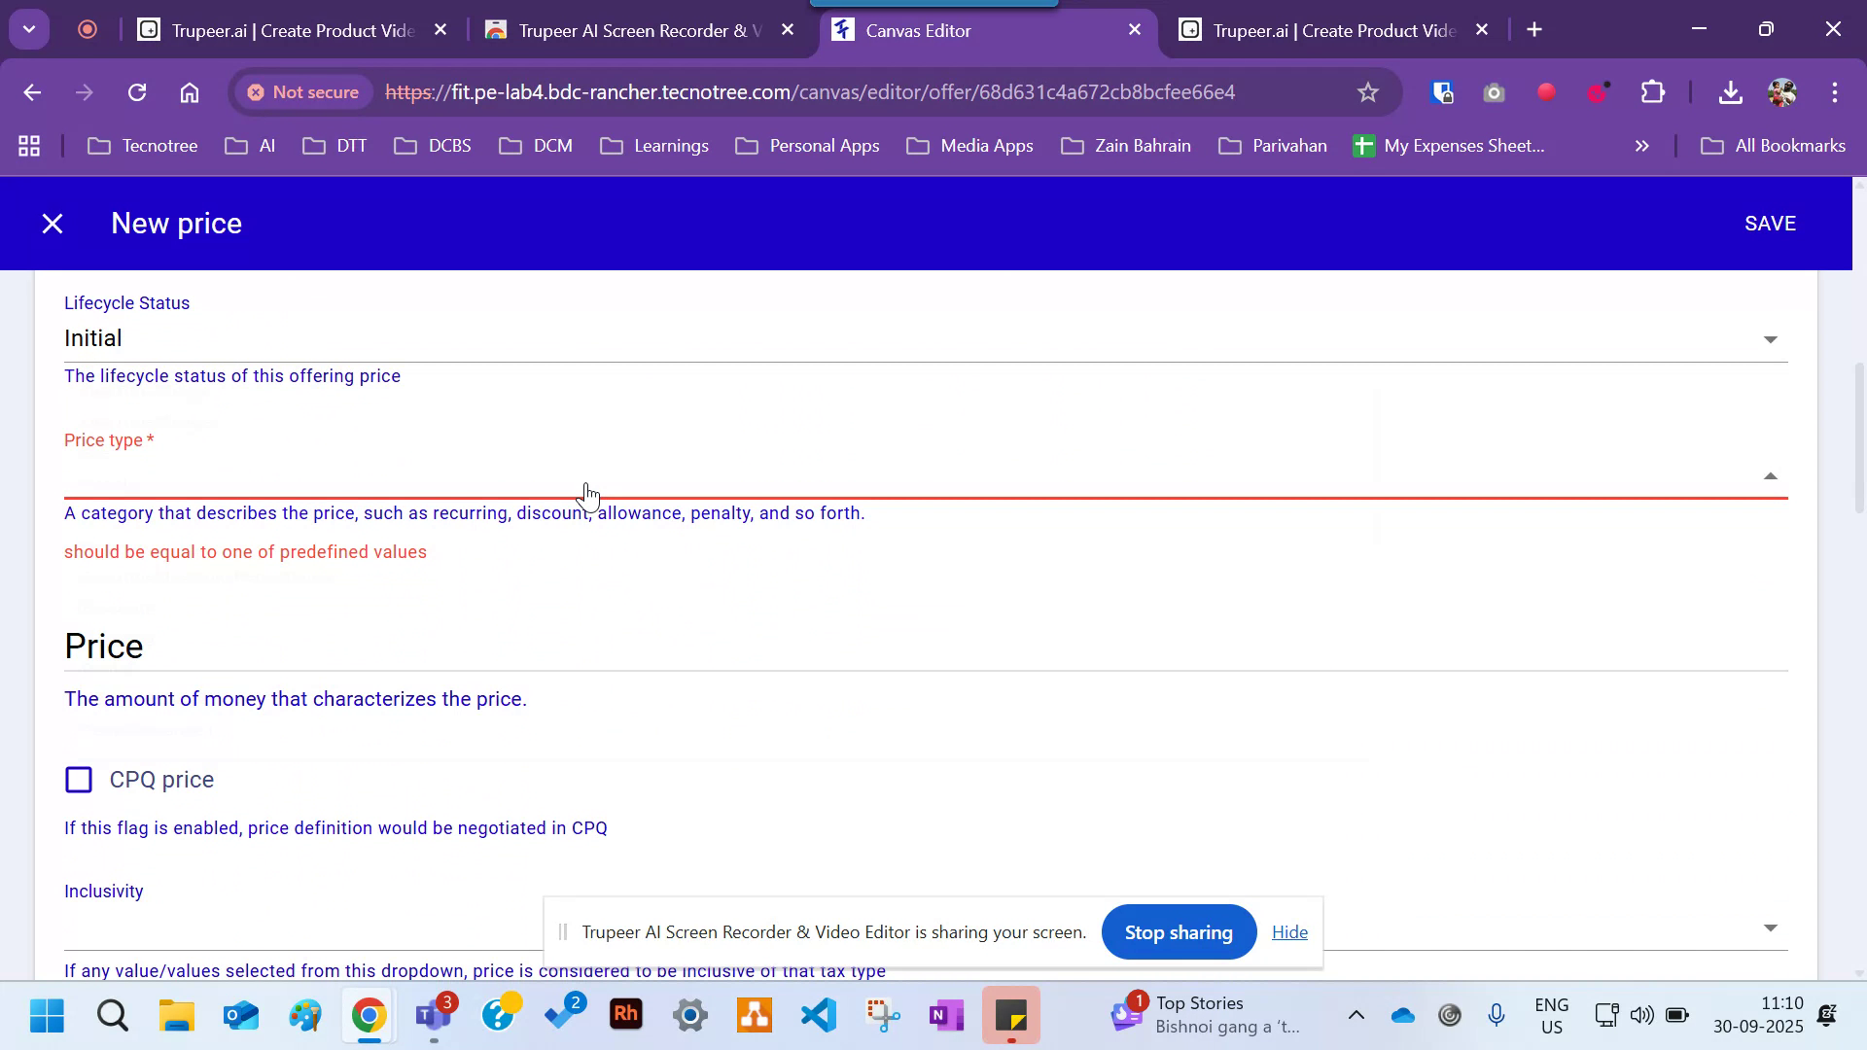Click the browser profile avatar

point(1782,92)
